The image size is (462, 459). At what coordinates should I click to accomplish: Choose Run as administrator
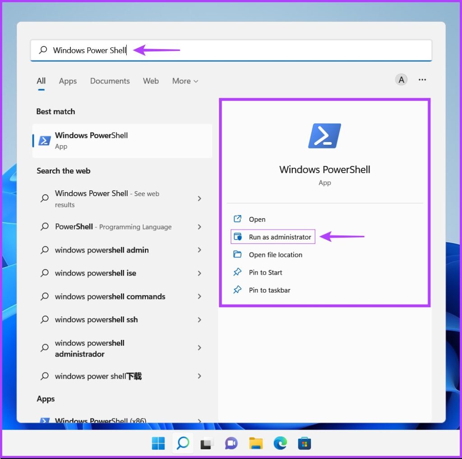[280, 237]
